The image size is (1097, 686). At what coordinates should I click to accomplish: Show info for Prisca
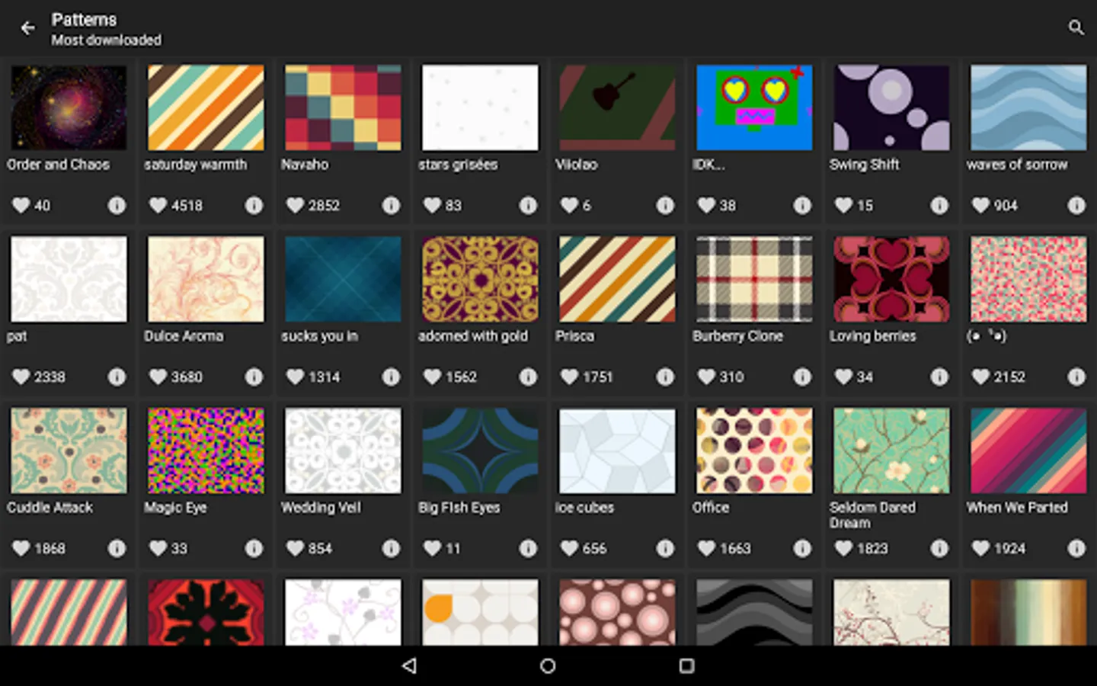tap(665, 377)
